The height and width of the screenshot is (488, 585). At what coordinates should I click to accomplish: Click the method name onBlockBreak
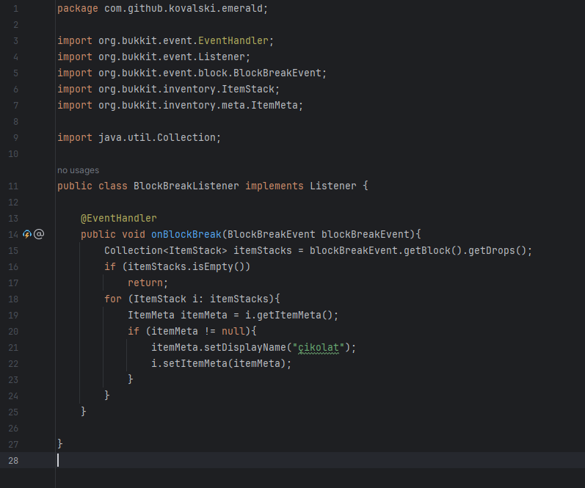pyautogui.click(x=186, y=234)
